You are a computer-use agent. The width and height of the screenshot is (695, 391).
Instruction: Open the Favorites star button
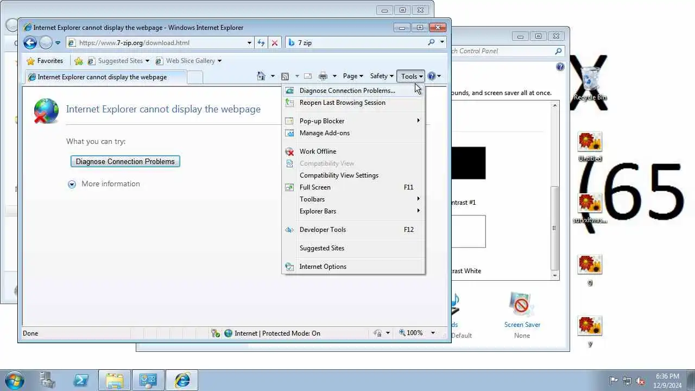click(45, 61)
